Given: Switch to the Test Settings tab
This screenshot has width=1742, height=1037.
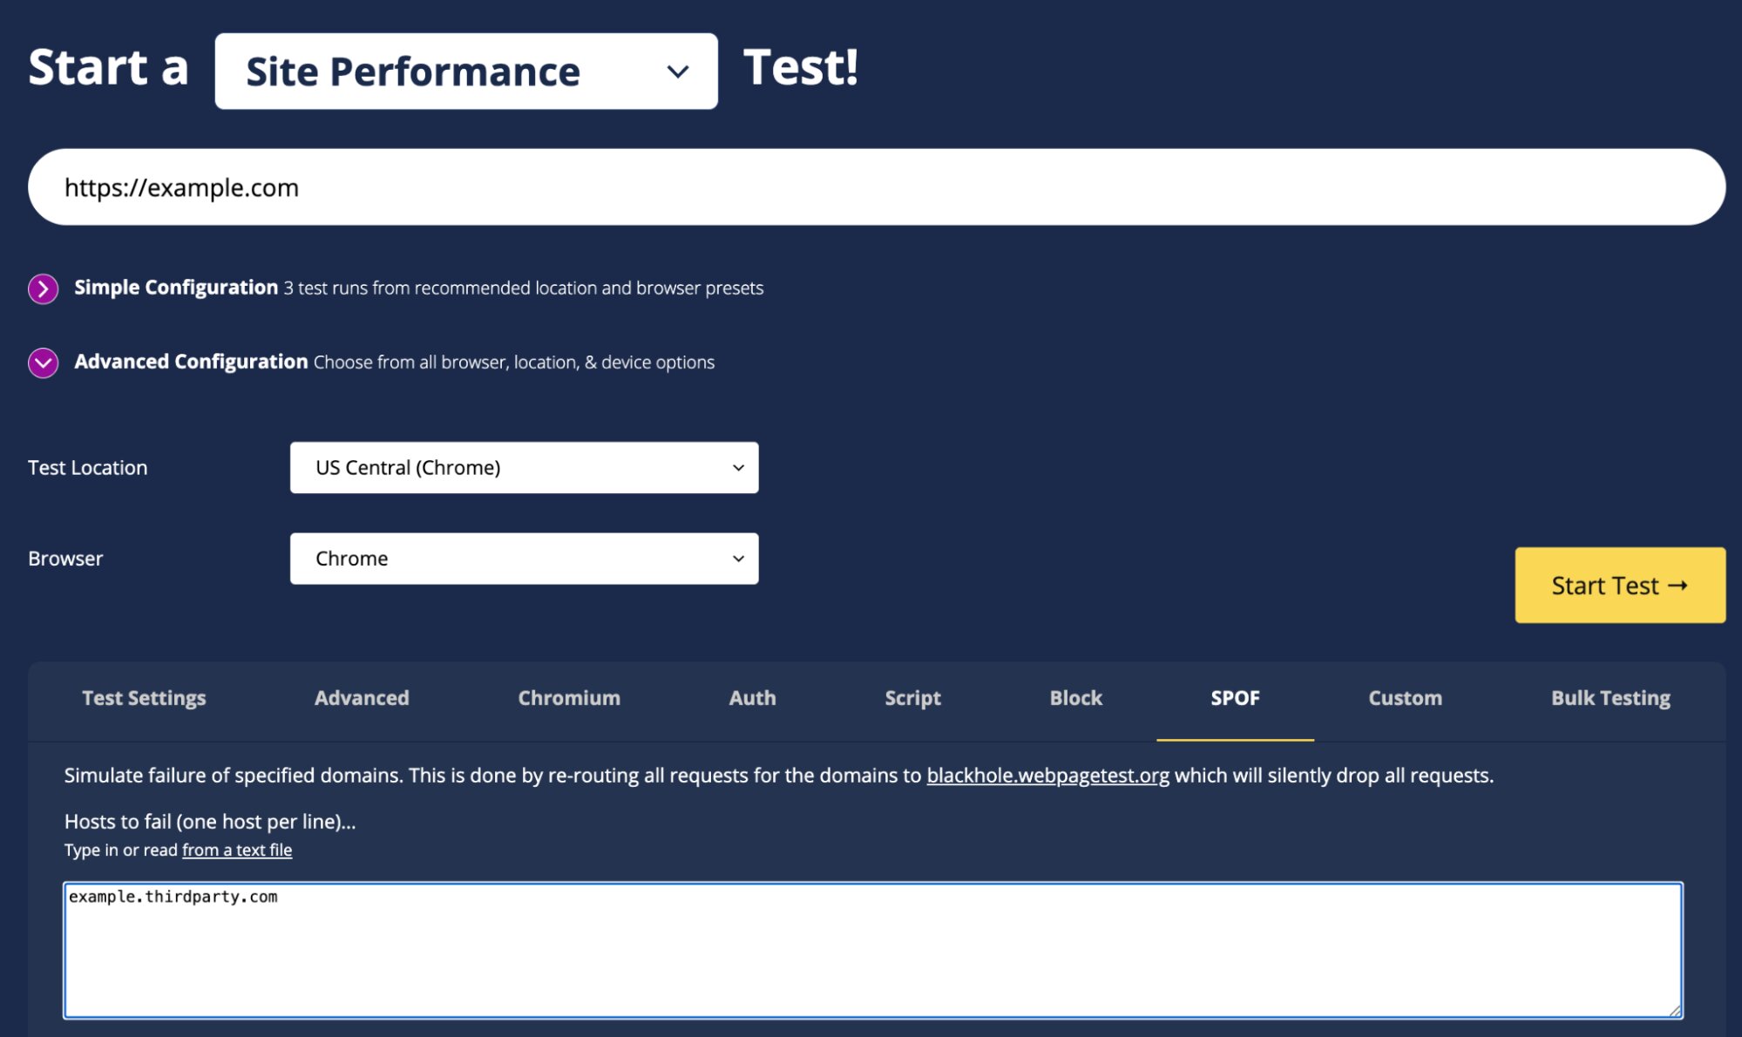Looking at the screenshot, I should pyautogui.click(x=143, y=697).
